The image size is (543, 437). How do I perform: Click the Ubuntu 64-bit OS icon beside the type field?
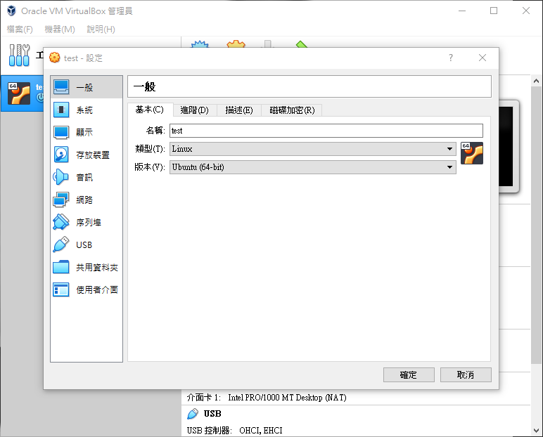[x=472, y=153]
